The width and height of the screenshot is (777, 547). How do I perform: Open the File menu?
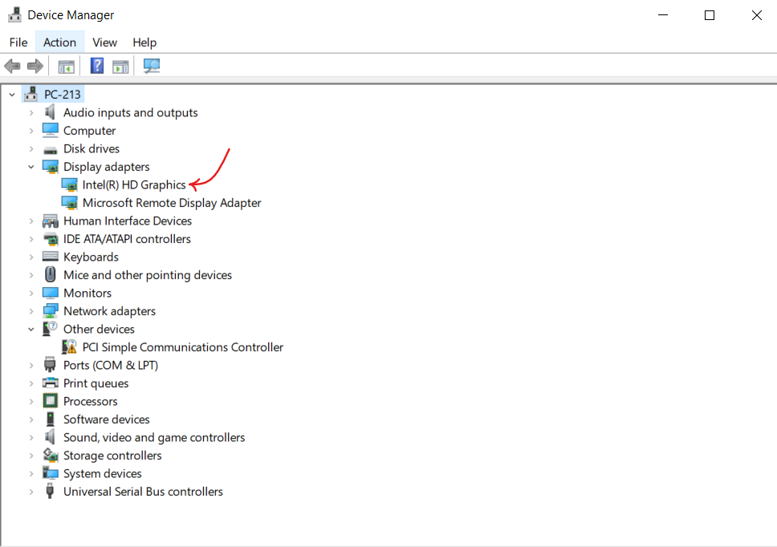click(x=18, y=42)
